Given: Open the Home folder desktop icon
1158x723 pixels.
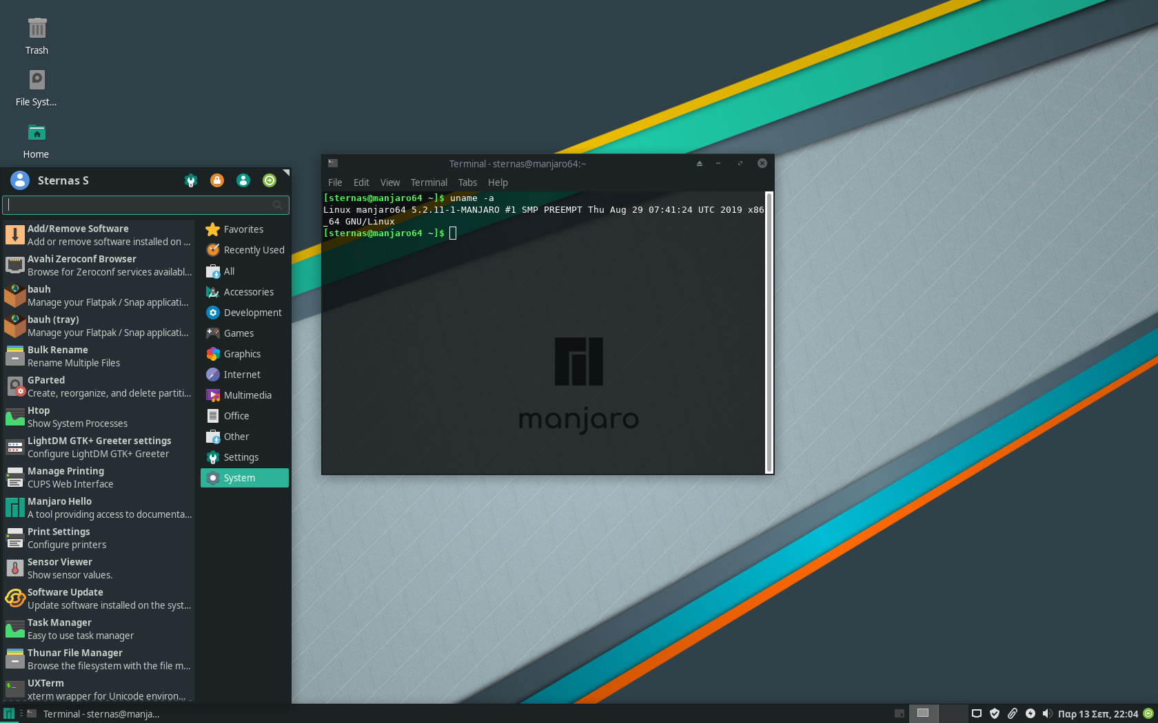Looking at the screenshot, I should [x=37, y=140].
